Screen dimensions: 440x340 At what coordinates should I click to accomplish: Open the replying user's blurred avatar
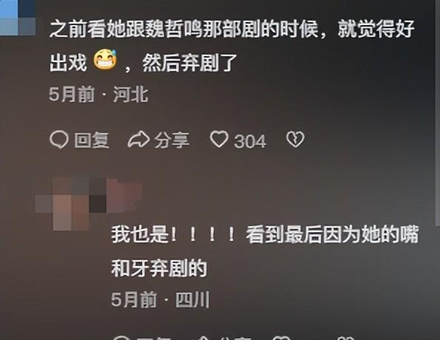pyautogui.click(x=88, y=203)
